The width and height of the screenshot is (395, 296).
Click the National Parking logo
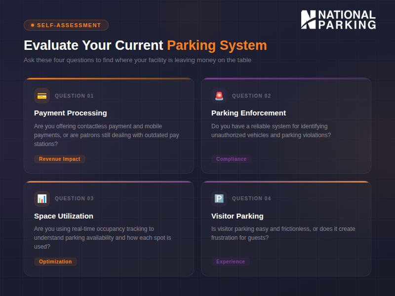(x=338, y=20)
